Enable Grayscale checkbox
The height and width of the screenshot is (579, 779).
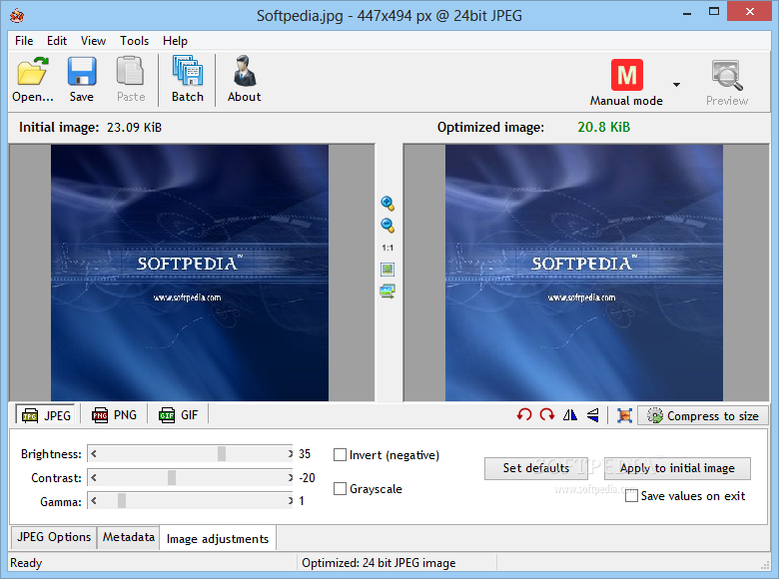340,488
